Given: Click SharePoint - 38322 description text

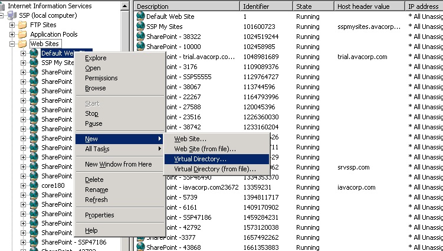Looking at the screenshot, I should pyautogui.click(x=173, y=37).
